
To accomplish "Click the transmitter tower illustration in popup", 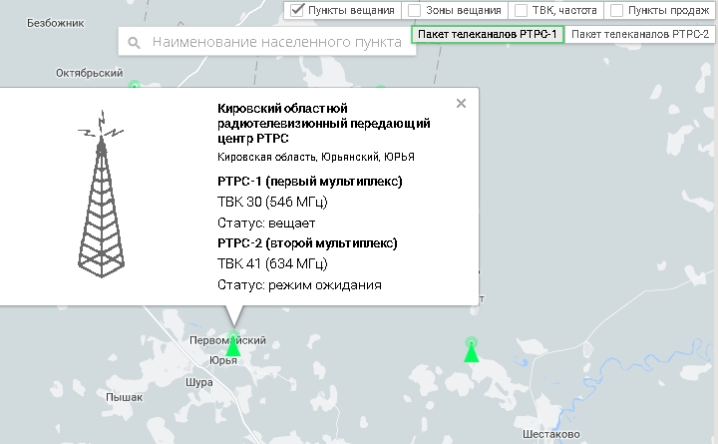I will 101,194.
